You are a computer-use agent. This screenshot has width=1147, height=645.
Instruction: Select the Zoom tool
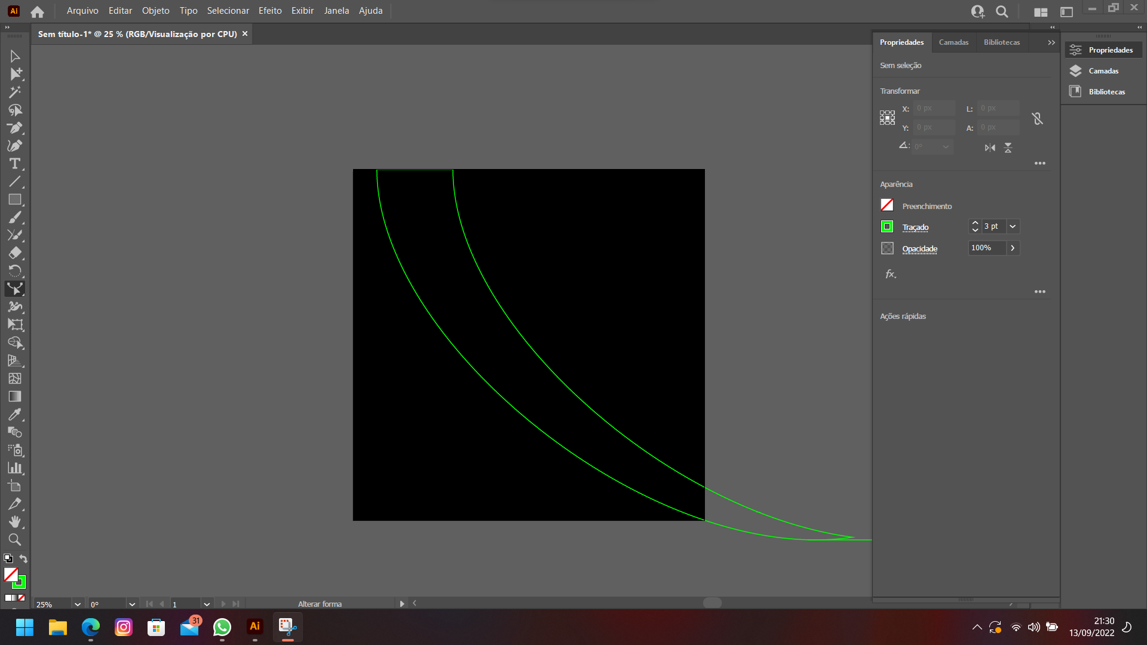point(15,540)
